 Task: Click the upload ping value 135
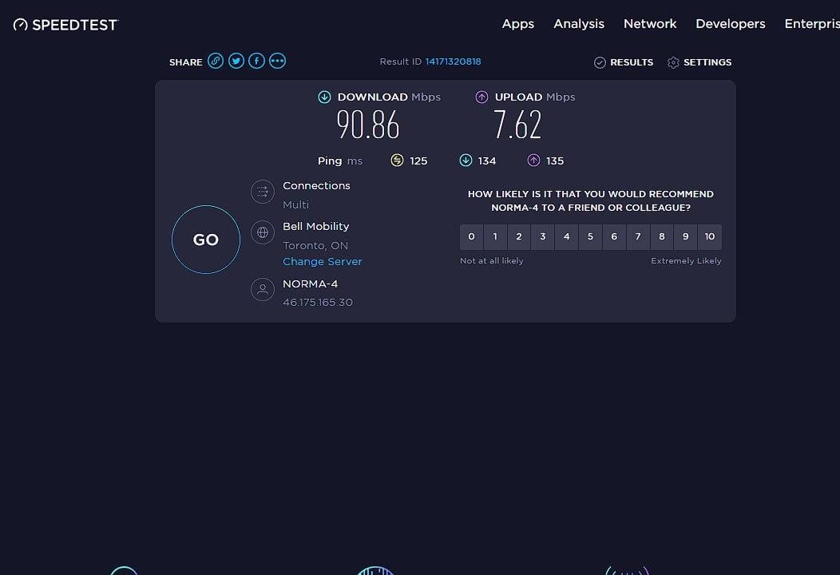pyautogui.click(x=555, y=161)
